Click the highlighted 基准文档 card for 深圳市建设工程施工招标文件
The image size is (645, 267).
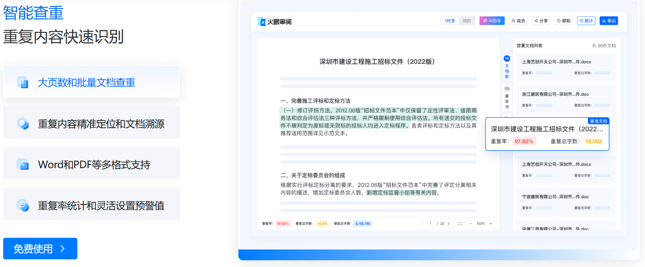click(547, 134)
